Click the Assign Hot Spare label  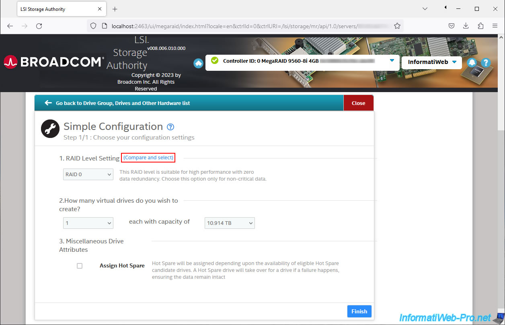(122, 266)
